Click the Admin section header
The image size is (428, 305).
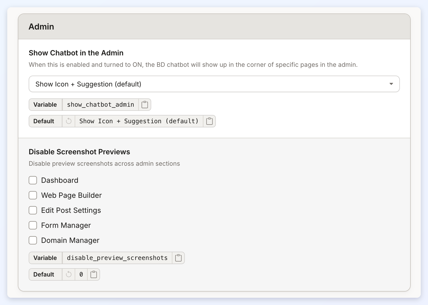point(214,27)
